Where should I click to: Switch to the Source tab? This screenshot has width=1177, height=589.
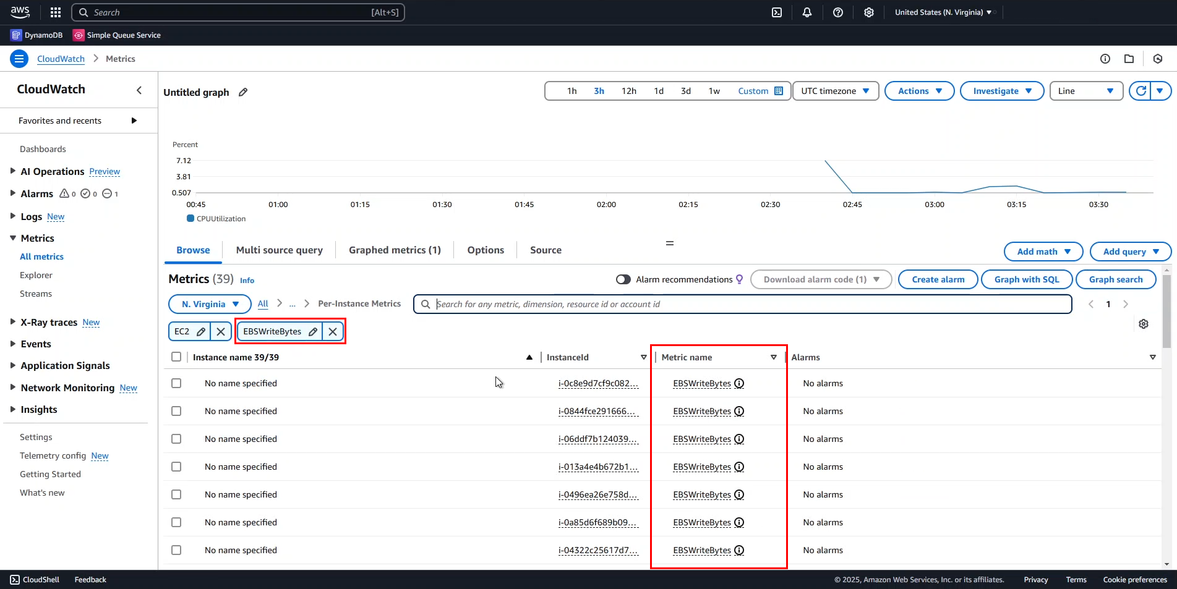click(546, 250)
